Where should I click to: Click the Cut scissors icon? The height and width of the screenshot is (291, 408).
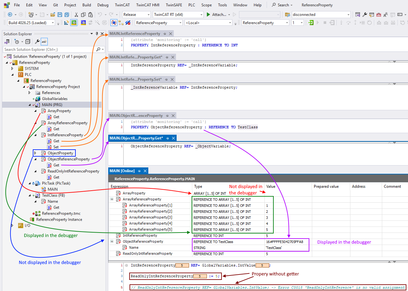76,15
